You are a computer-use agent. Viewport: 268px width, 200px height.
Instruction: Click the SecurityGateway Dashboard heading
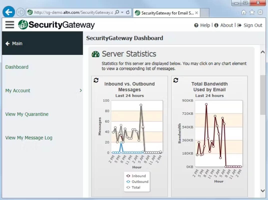point(125,38)
